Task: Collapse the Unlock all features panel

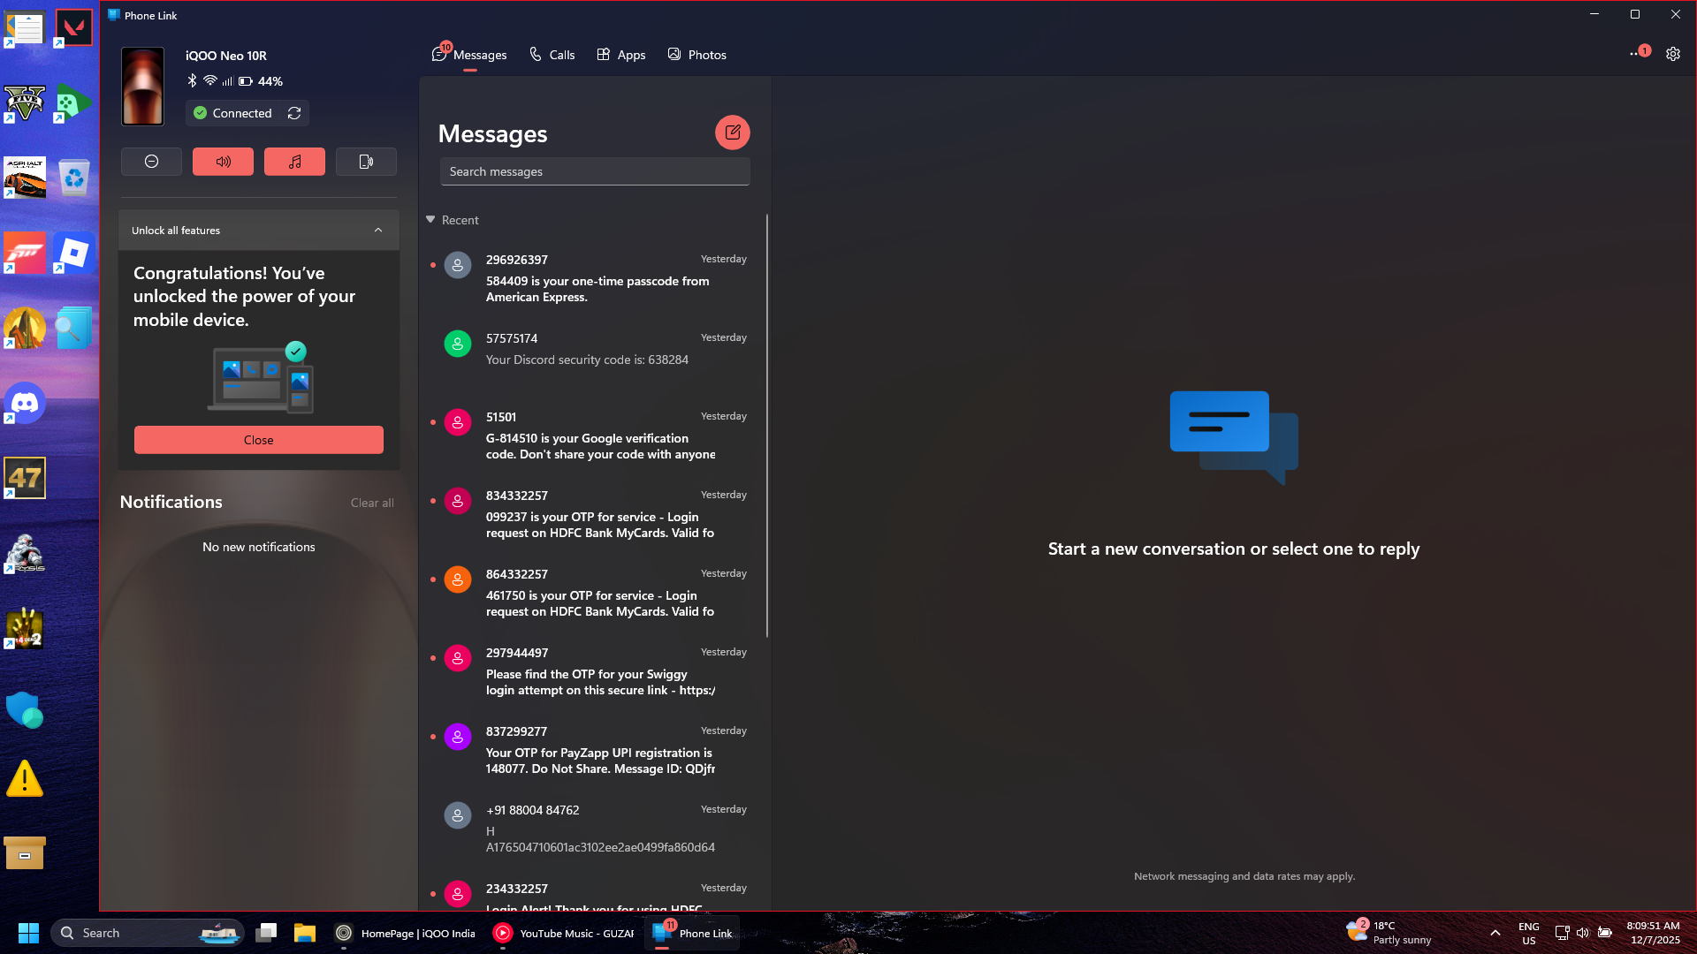Action: 378,231
